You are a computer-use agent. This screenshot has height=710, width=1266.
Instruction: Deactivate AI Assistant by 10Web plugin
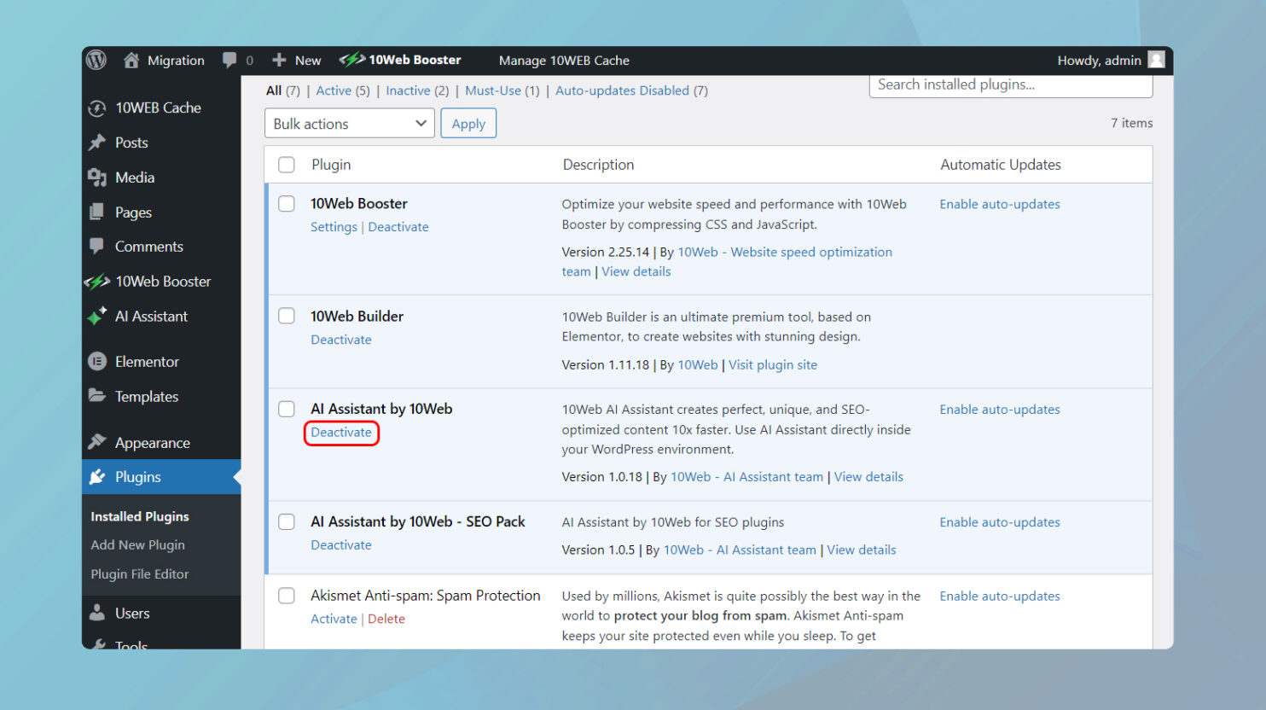click(341, 433)
